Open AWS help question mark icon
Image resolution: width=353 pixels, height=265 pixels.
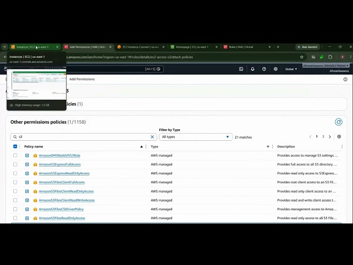(x=264, y=69)
